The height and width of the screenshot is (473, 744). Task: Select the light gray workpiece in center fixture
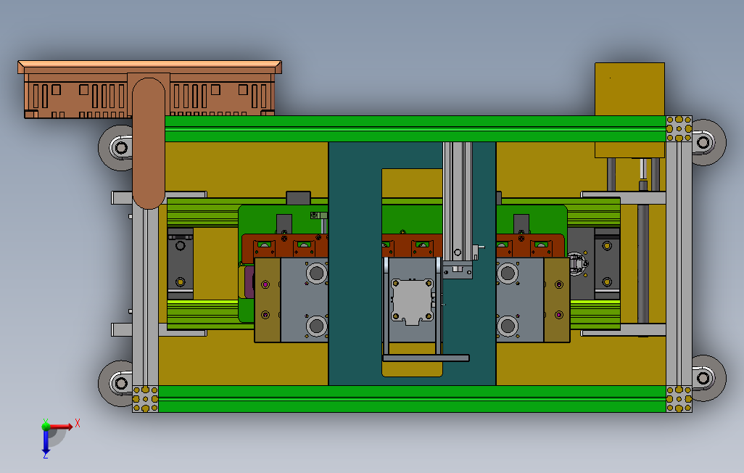click(412, 301)
